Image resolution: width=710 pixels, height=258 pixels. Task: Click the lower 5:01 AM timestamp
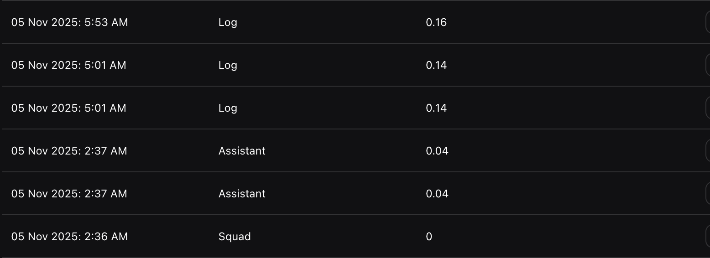(x=68, y=108)
